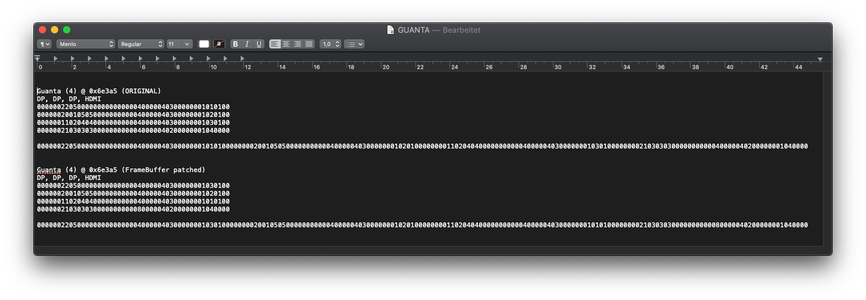Justify the text alignment
This screenshot has width=866, height=300.
pyautogui.click(x=309, y=44)
